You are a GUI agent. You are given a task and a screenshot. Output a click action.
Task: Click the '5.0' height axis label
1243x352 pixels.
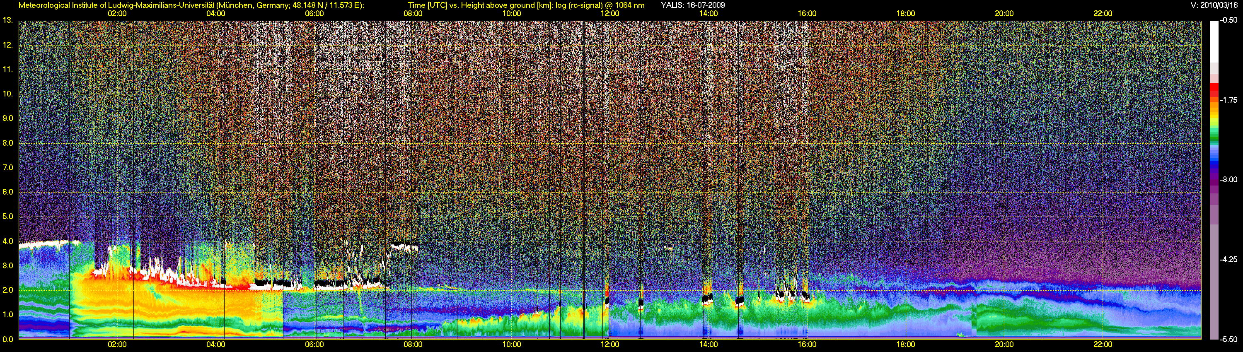[8, 217]
